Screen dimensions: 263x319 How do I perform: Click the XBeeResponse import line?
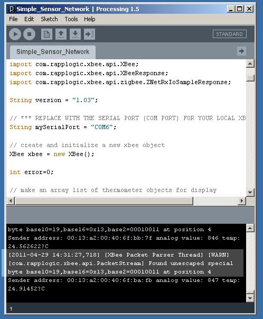tap(89, 73)
